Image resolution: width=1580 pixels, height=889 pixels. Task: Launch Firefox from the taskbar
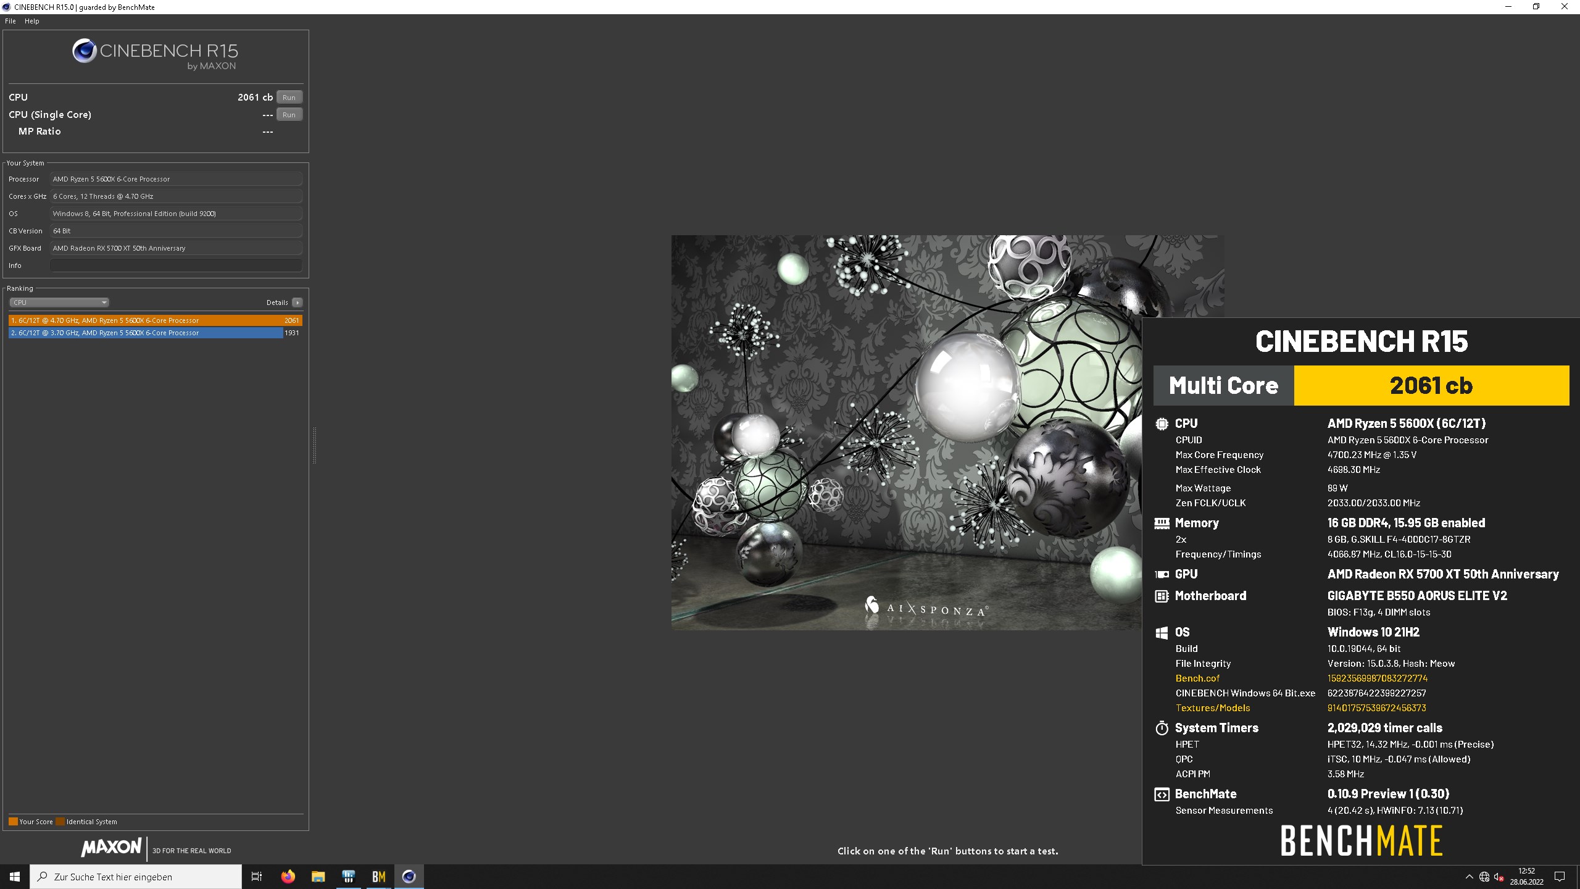pos(288,877)
